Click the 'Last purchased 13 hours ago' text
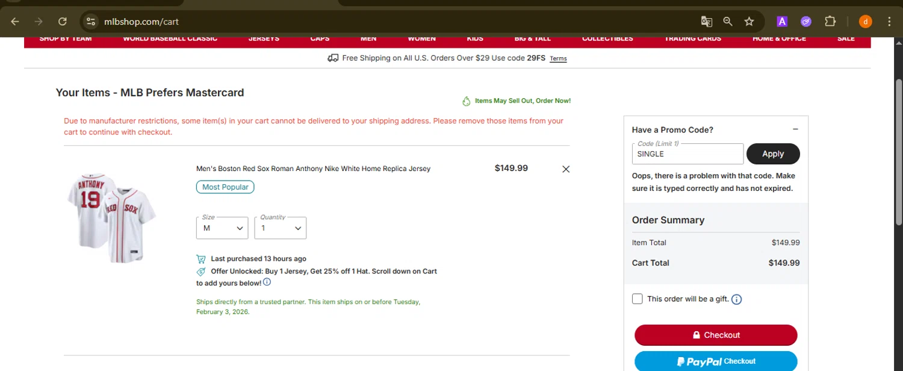The width and height of the screenshot is (903, 371). pyautogui.click(x=258, y=258)
